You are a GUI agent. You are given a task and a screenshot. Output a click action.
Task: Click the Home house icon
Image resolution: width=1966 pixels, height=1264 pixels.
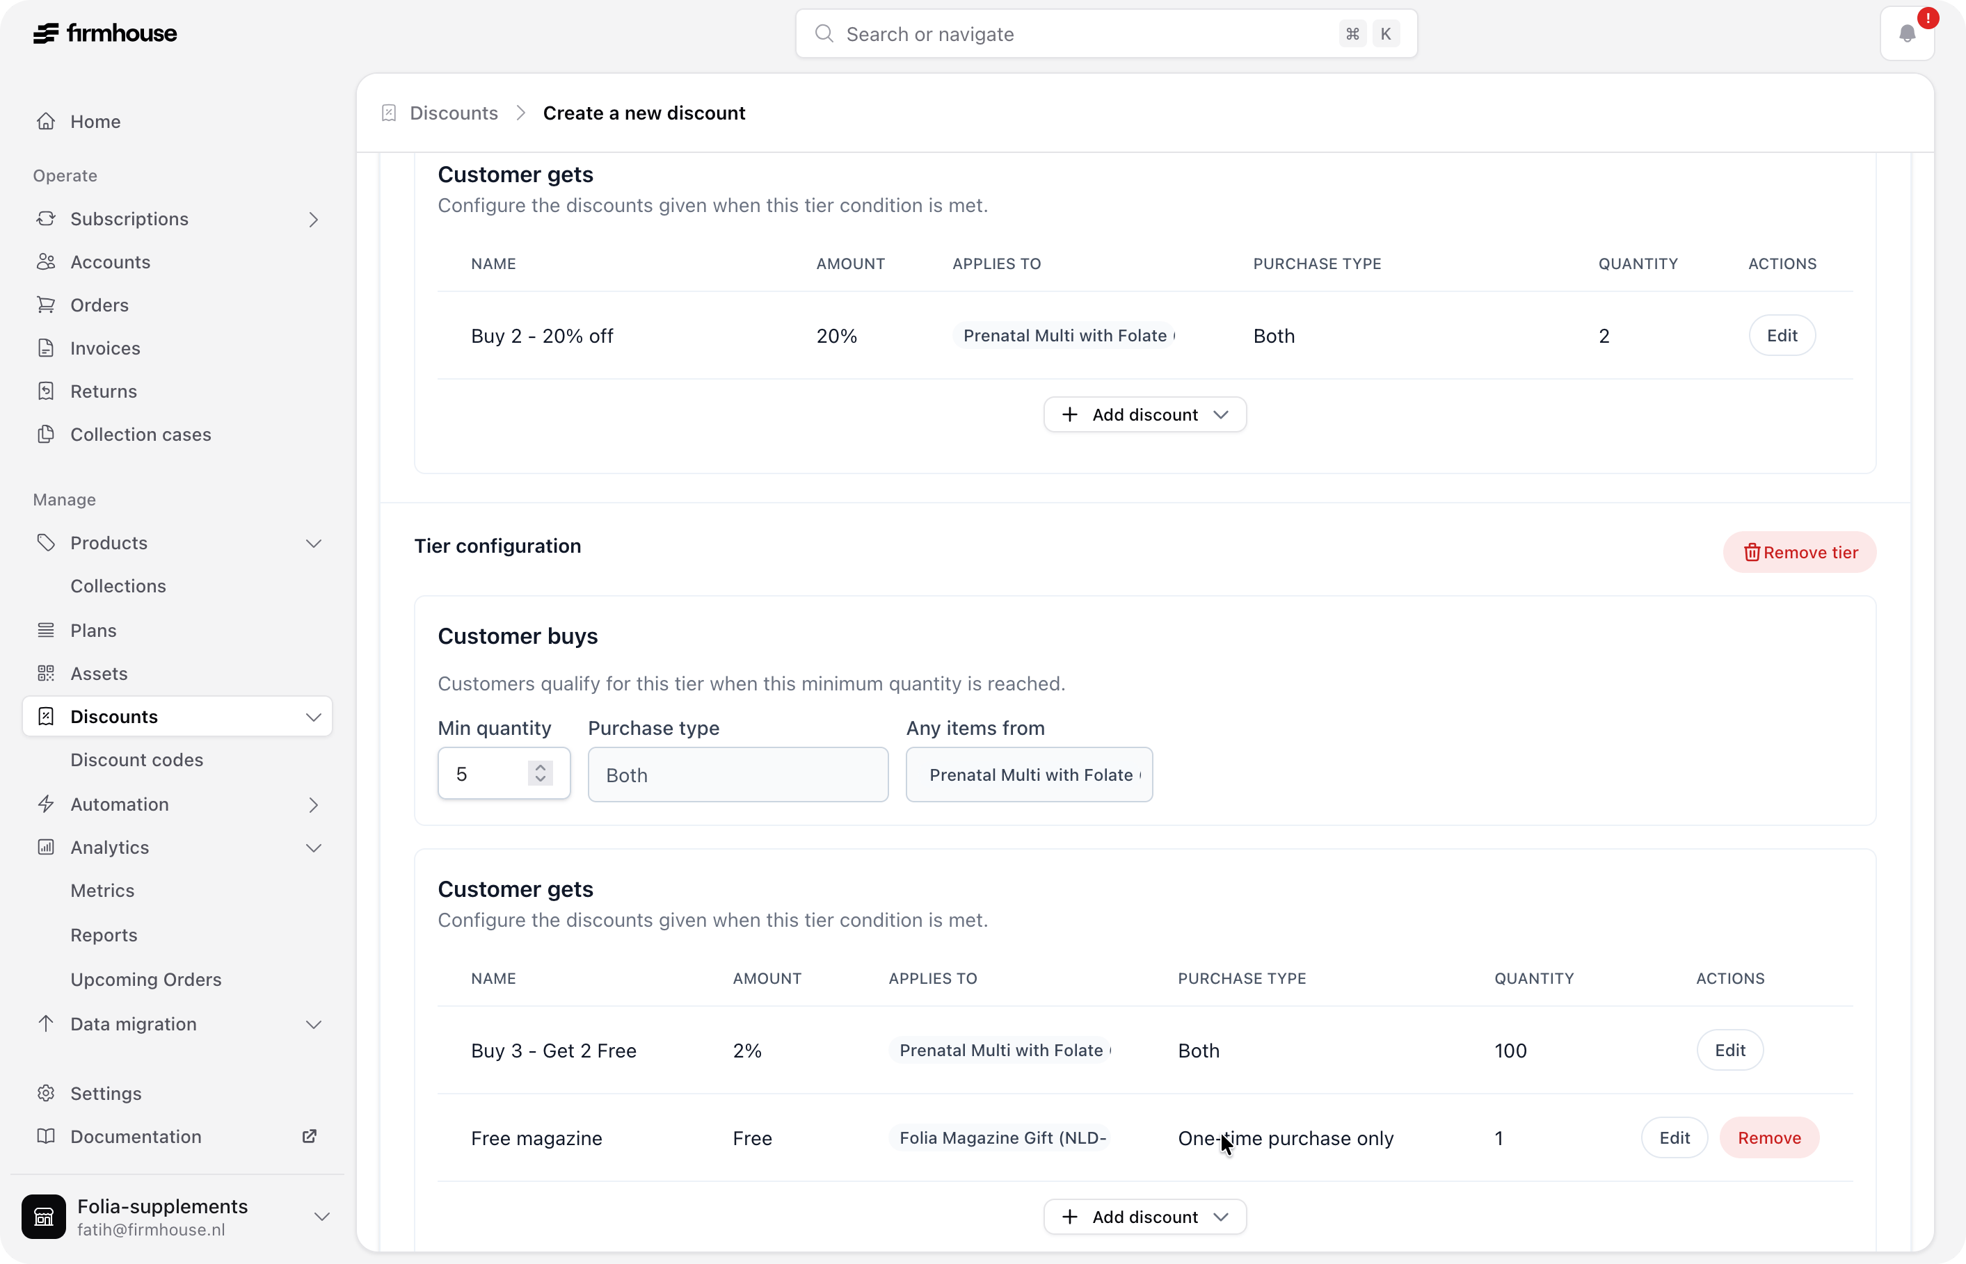pos(46,122)
